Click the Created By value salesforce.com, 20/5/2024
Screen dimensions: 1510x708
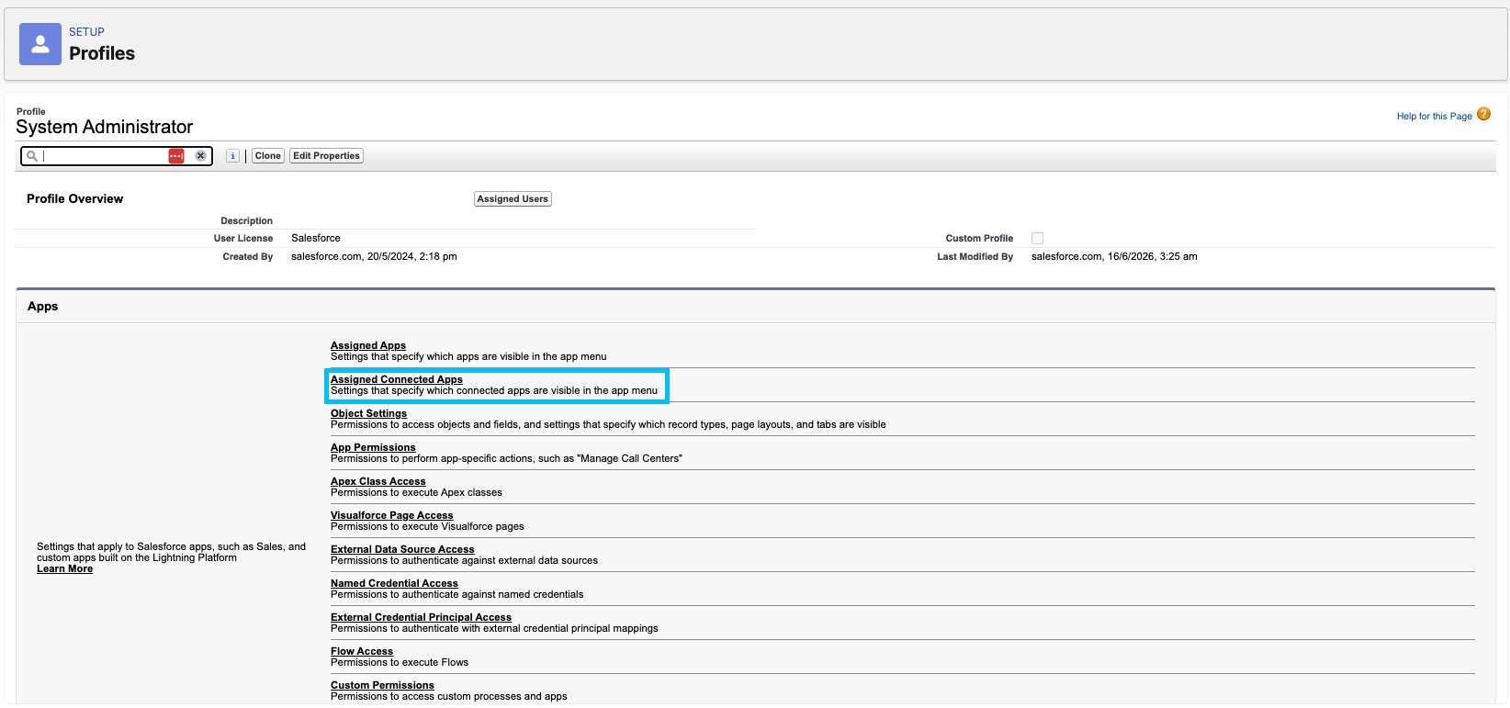tap(374, 257)
